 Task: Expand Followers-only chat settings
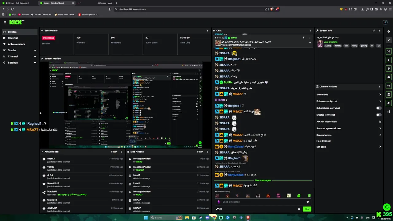[x=380, y=101]
